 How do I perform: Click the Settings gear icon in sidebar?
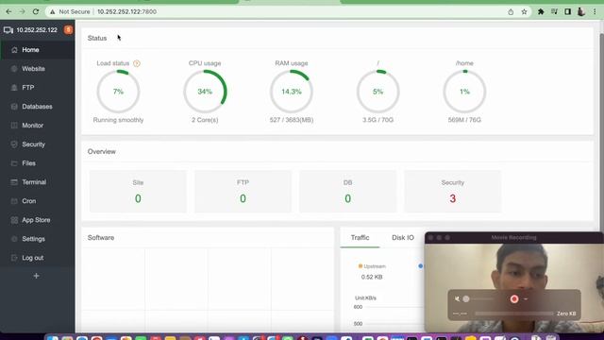[14, 239]
